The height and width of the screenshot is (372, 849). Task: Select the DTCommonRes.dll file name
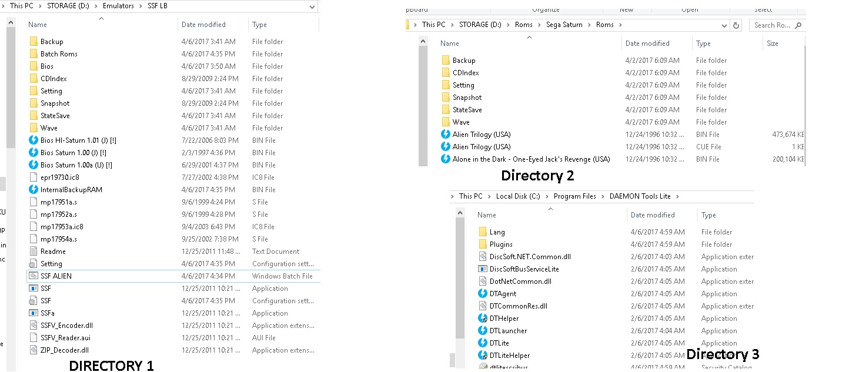point(518,306)
